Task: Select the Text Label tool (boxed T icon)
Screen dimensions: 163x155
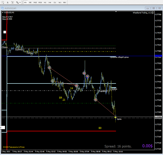Action: click(x=13, y=3)
